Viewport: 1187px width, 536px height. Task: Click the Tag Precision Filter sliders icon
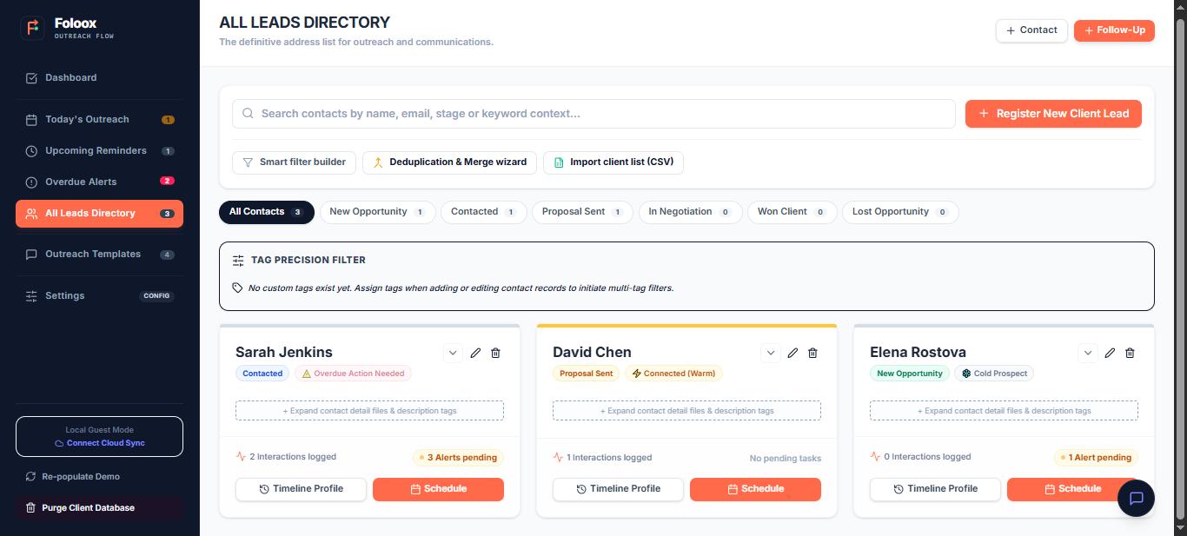(238, 260)
